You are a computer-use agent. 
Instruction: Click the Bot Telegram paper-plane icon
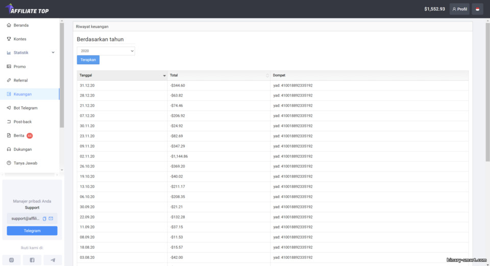9,108
